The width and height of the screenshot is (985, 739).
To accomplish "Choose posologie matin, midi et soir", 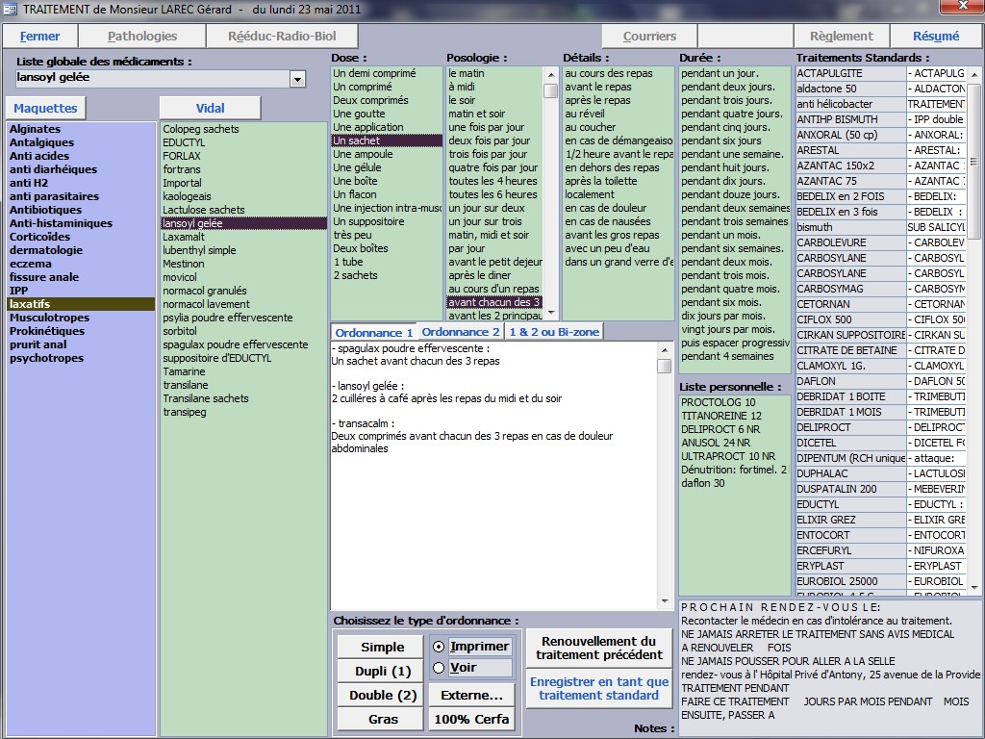I will pyautogui.click(x=489, y=235).
